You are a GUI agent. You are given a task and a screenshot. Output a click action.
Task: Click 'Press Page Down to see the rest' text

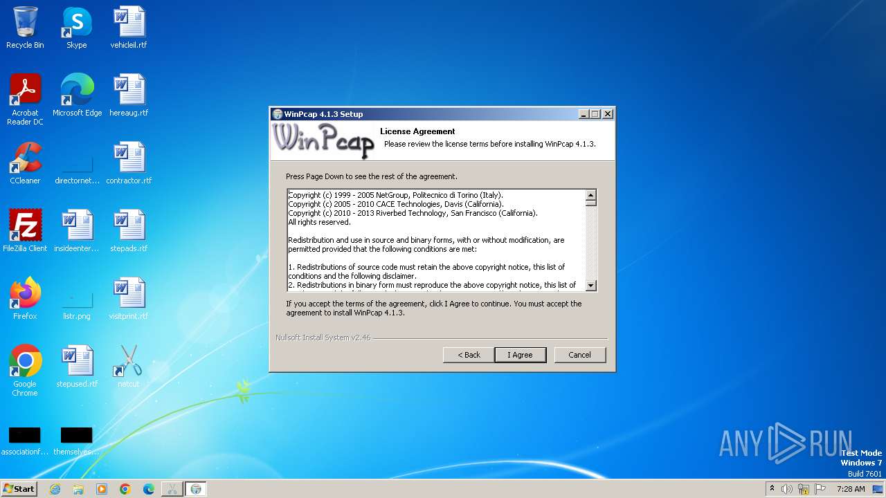372,176
